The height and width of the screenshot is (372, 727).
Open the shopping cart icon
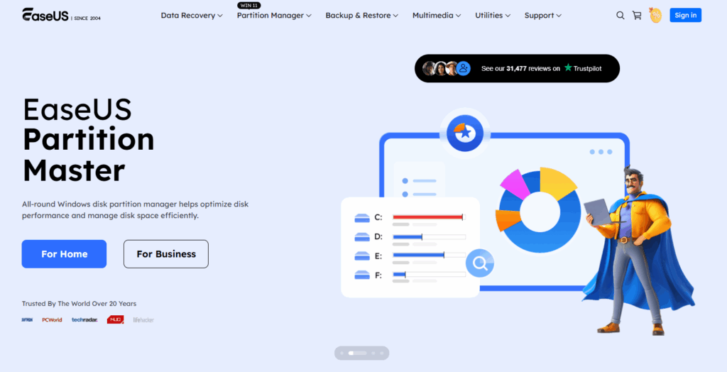pyautogui.click(x=637, y=16)
